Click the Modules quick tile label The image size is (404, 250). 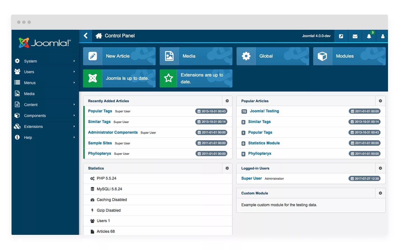pos(345,56)
